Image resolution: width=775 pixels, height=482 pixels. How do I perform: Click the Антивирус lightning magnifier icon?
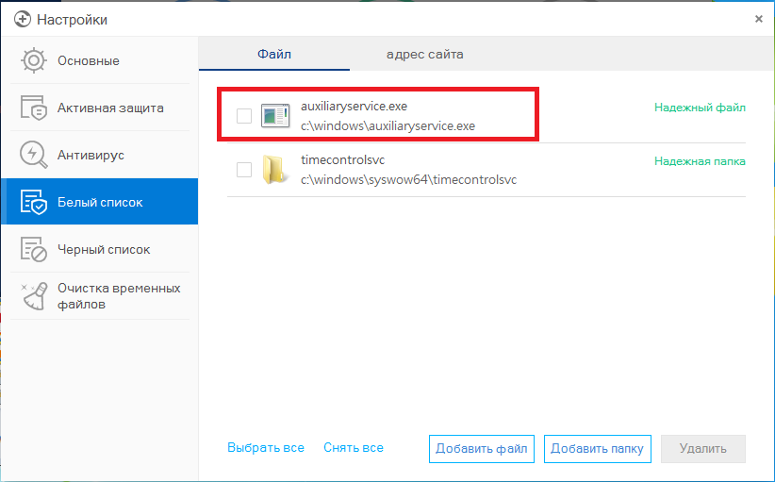pos(34,155)
